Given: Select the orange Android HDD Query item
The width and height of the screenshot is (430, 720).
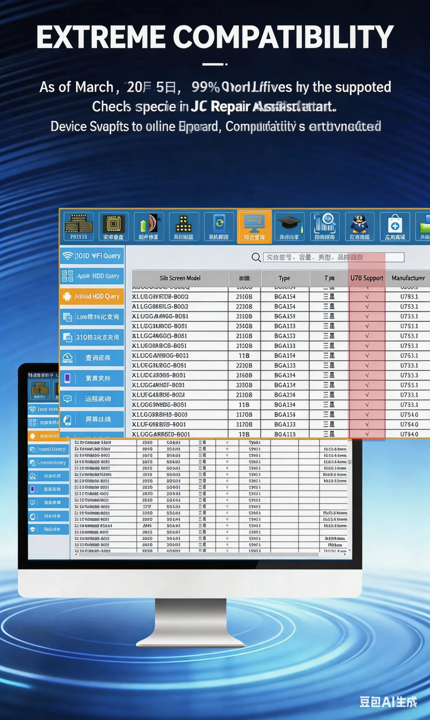Looking at the screenshot, I should click(x=92, y=296).
